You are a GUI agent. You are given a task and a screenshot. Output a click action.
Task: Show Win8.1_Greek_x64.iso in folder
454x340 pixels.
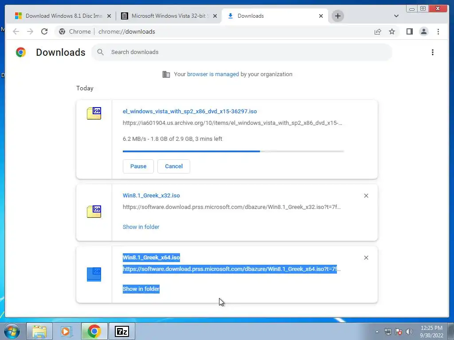141,289
